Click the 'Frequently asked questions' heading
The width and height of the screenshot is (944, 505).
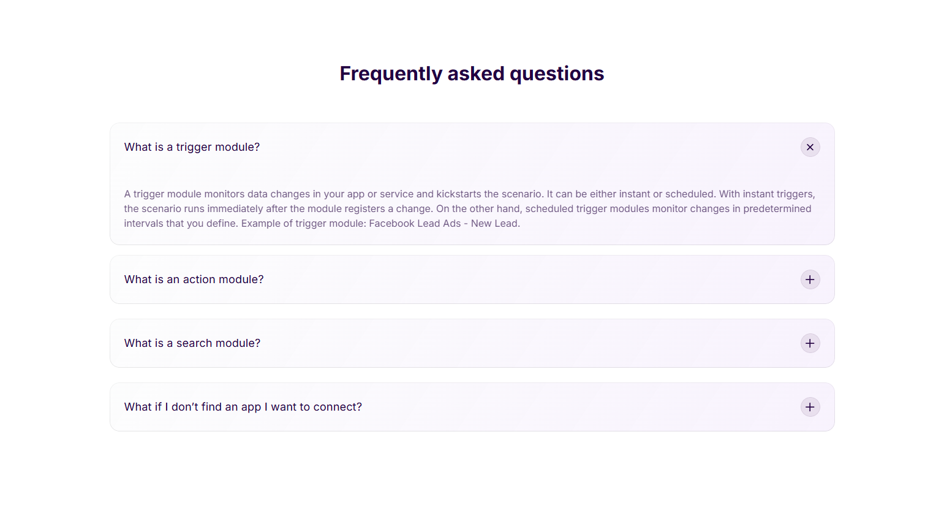pos(472,73)
